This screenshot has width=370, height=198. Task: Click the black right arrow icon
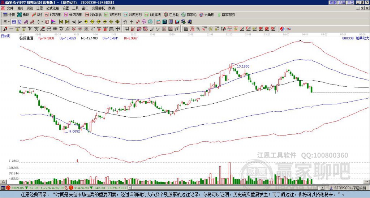[x=80, y=22]
